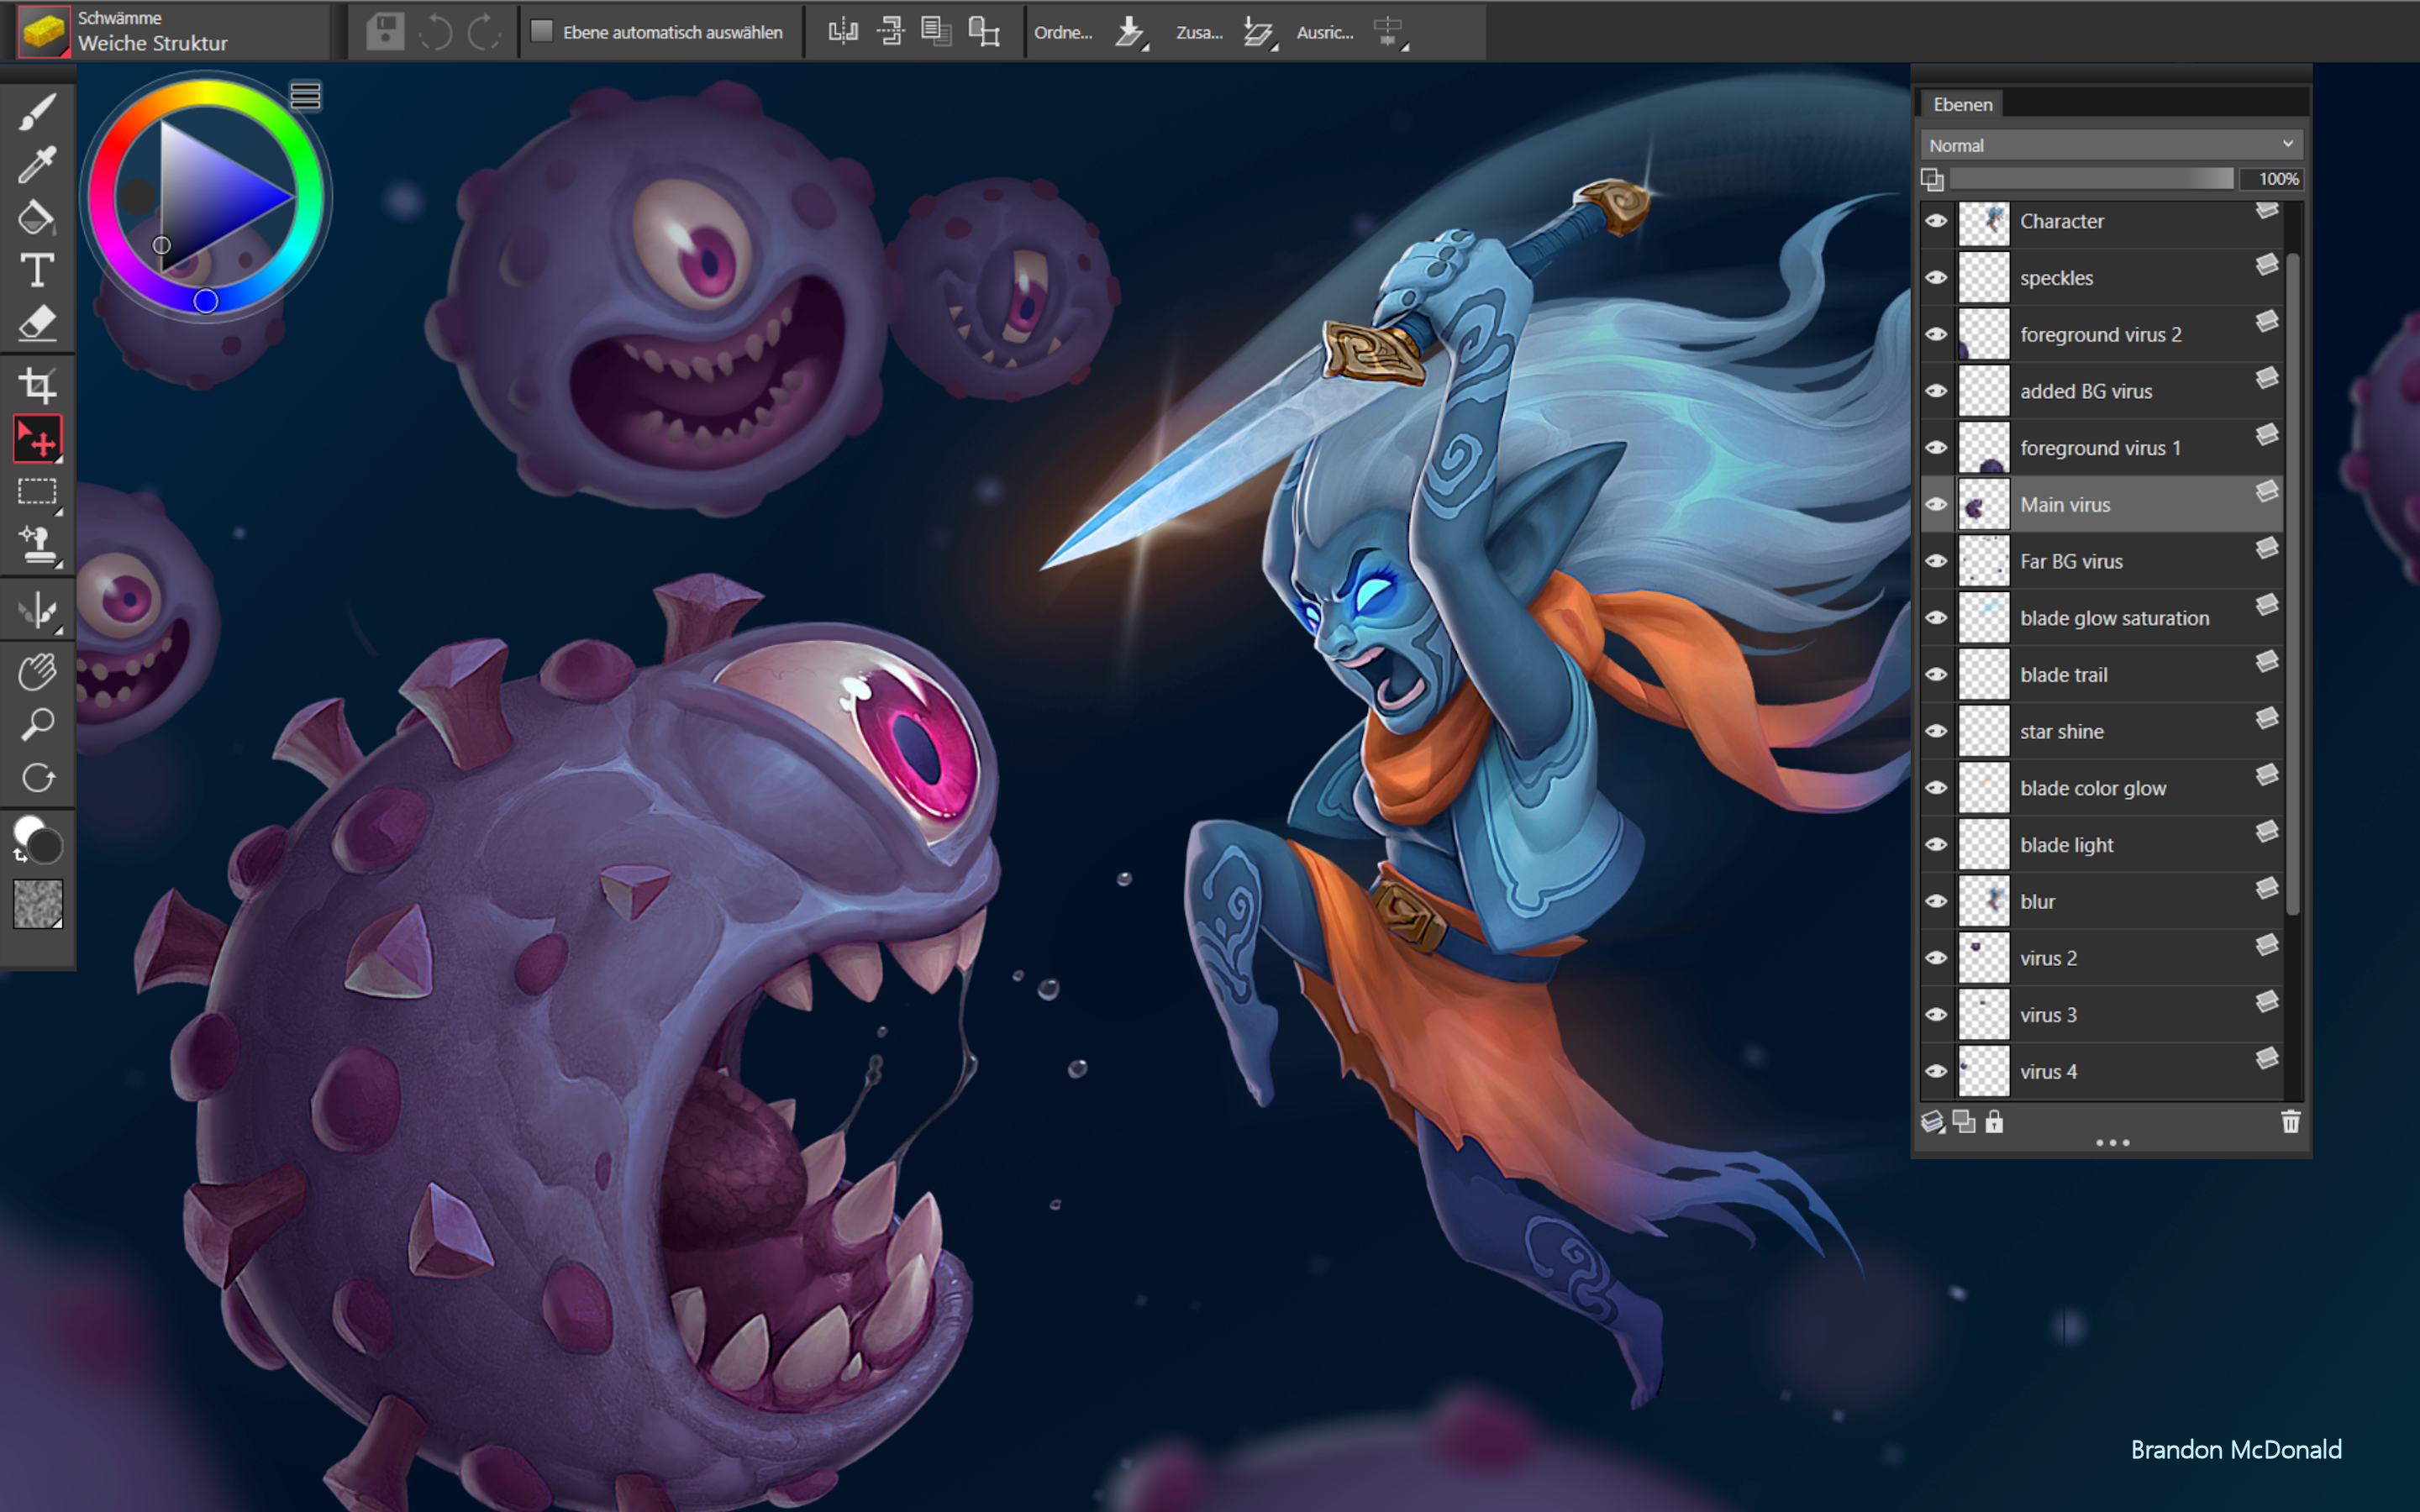This screenshot has width=2420, height=1512.
Task: Select the Brush tool
Action: (x=37, y=110)
